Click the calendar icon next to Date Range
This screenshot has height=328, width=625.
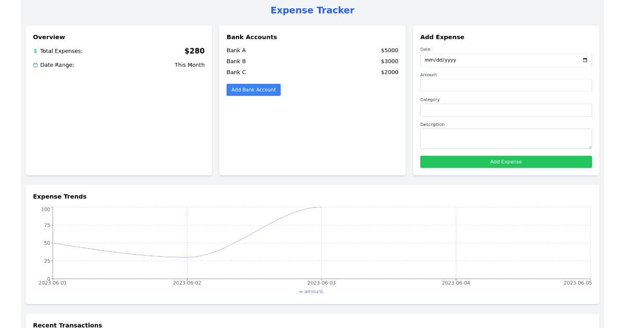tap(34, 65)
